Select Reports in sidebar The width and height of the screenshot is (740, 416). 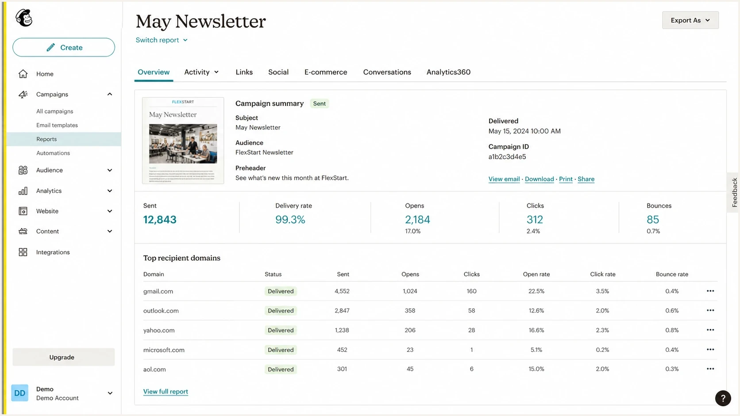64,139
